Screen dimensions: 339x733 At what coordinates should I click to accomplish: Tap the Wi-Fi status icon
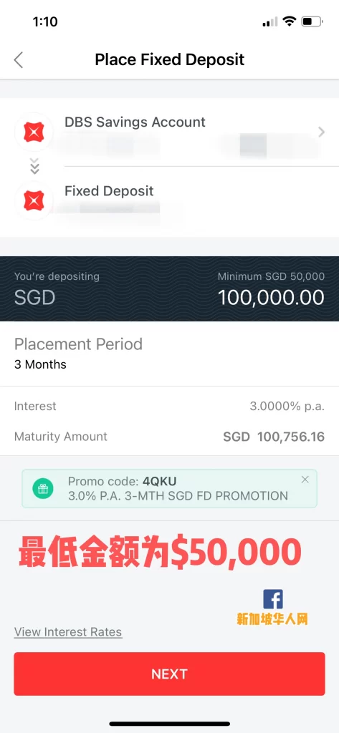290,21
